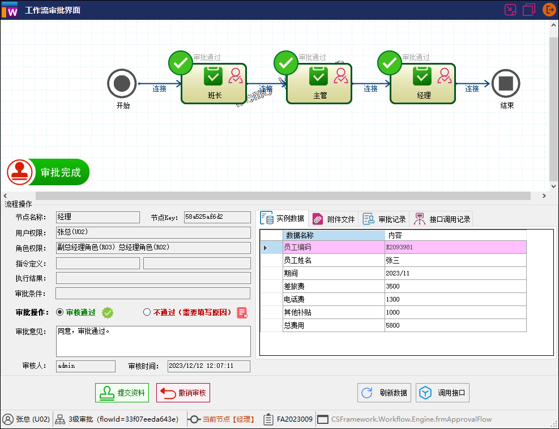
Task: Click the green 审批完成 stamp badge
Action: (x=48, y=172)
